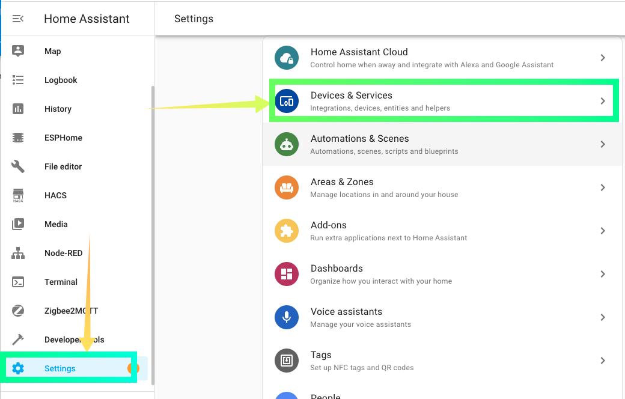Click the File editor wrench icon
The image size is (625, 399).
pyautogui.click(x=18, y=166)
